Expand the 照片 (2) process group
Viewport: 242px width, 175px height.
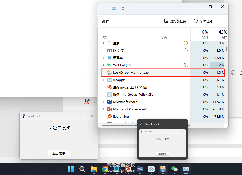[x=103, y=51]
